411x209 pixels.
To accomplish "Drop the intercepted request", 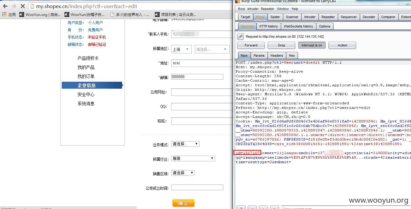I will click(x=281, y=45).
